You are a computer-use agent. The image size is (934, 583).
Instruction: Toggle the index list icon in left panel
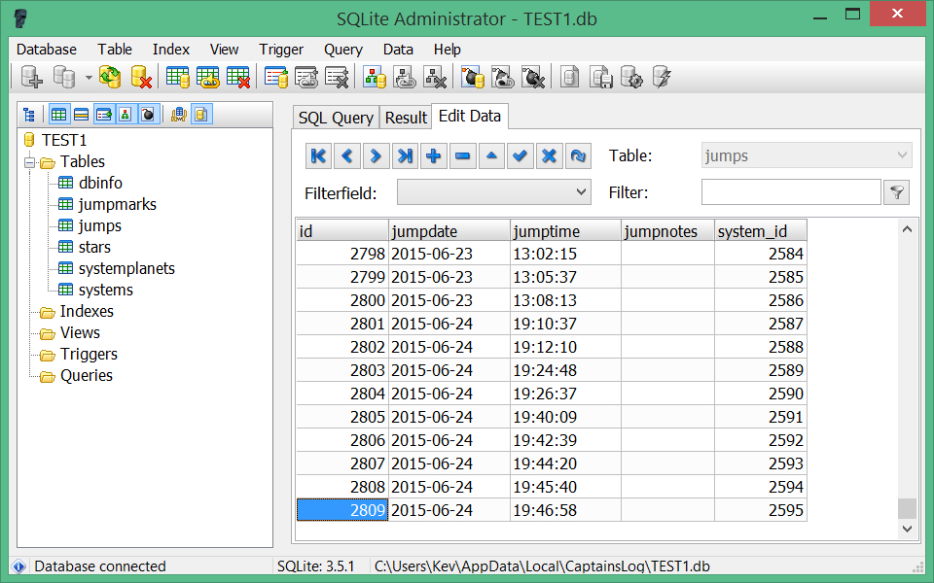(x=104, y=115)
